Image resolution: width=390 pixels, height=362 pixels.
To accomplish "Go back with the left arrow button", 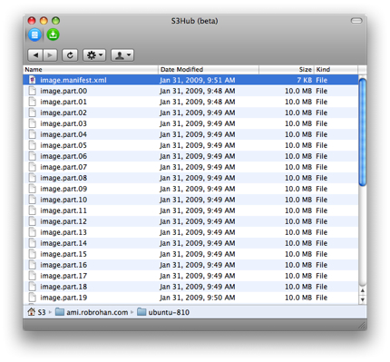I will (x=35, y=55).
